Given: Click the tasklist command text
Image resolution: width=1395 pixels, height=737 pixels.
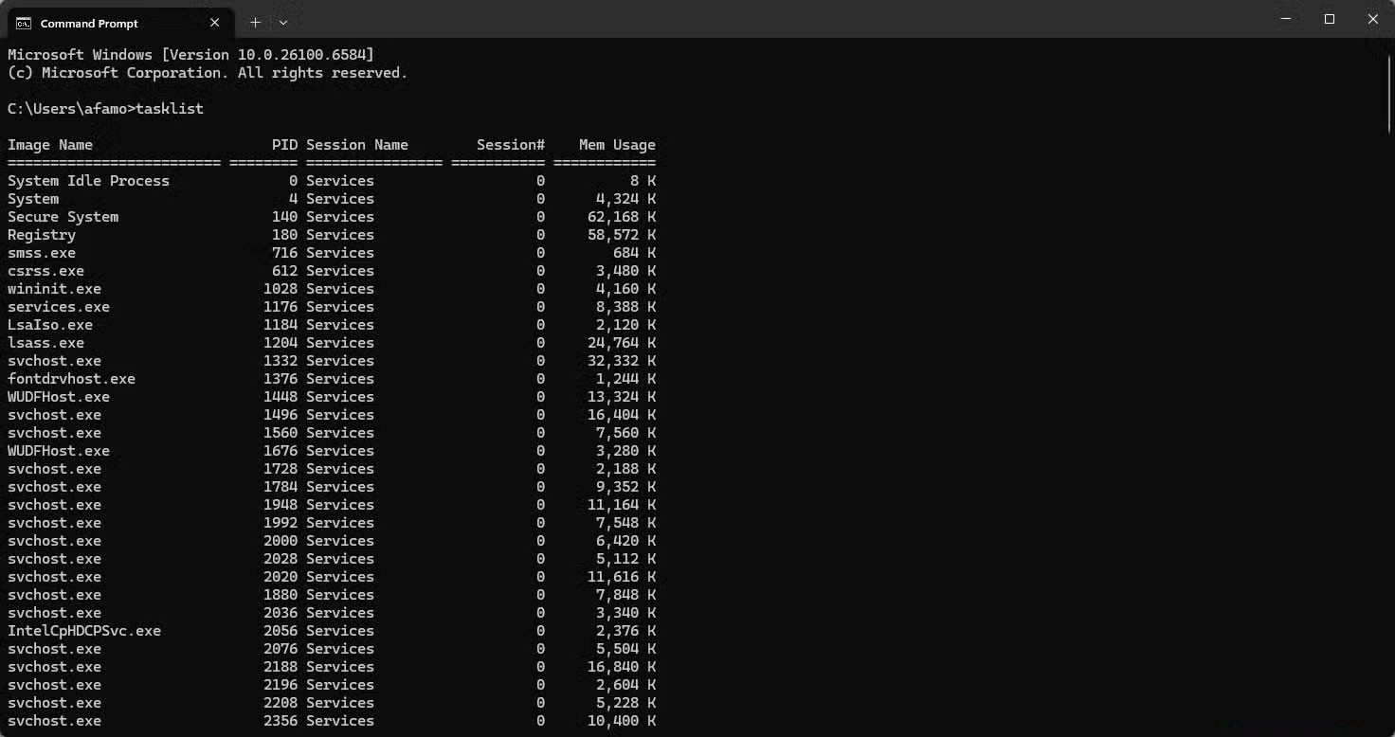Looking at the screenshot, I should point(170,108).
